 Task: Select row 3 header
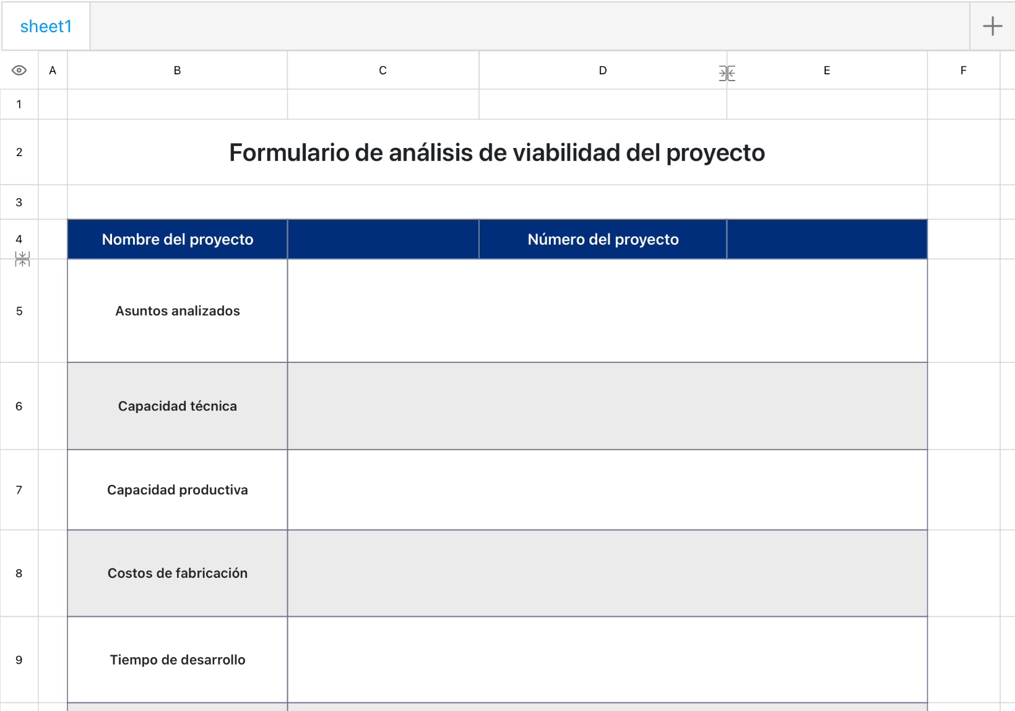[x=19, y=202]
